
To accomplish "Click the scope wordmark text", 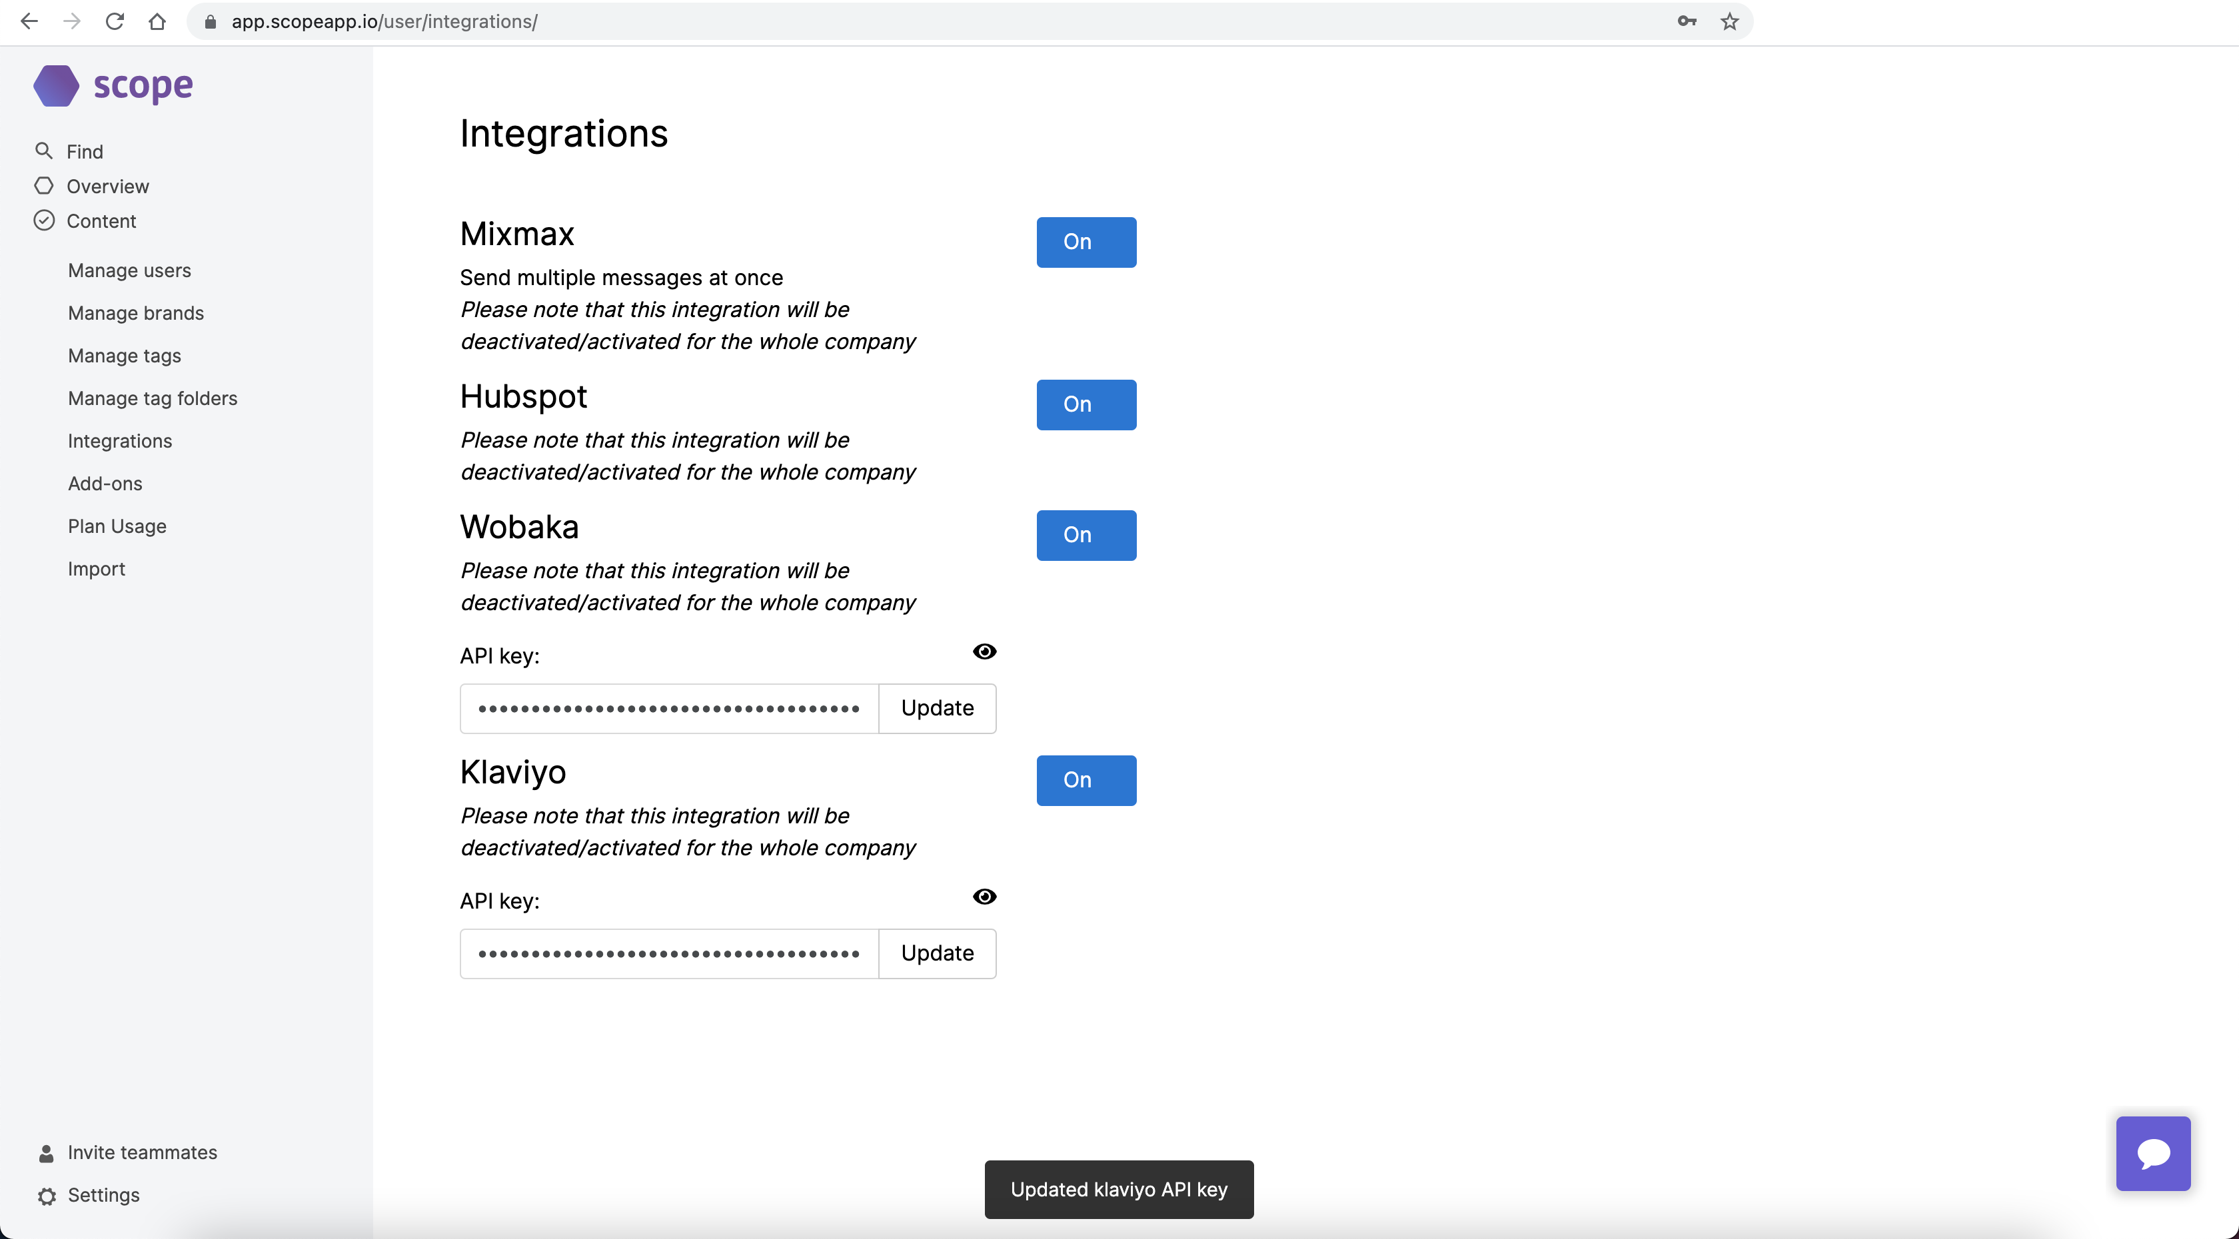I will click(x=143, y=85).
